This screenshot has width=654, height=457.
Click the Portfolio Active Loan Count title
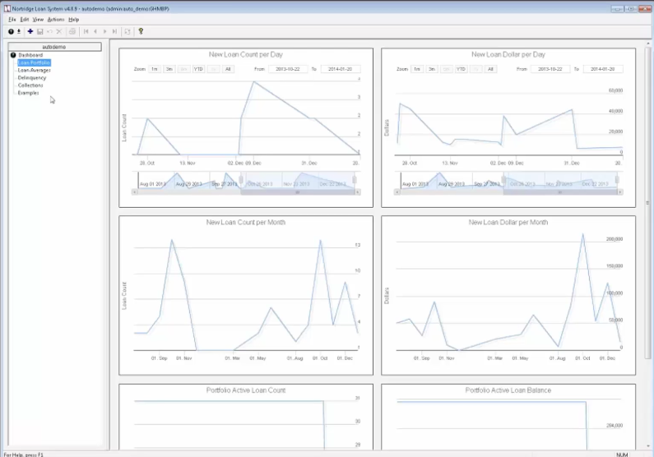(246, 390)
